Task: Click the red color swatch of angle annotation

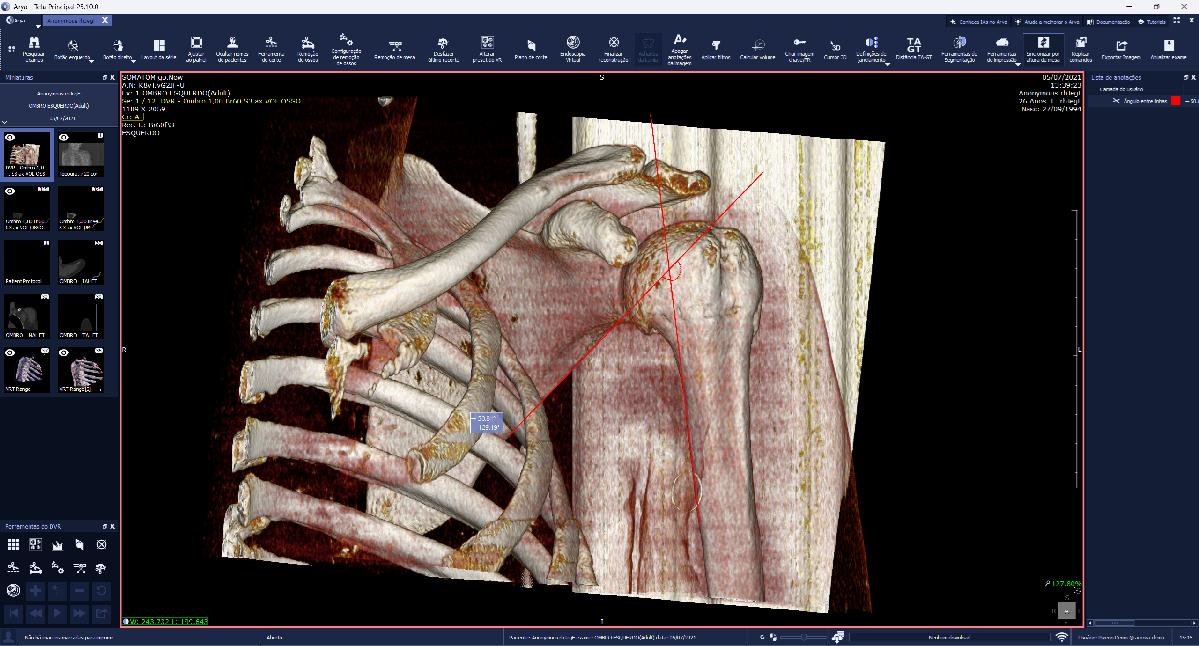Action: [1175, 101]
